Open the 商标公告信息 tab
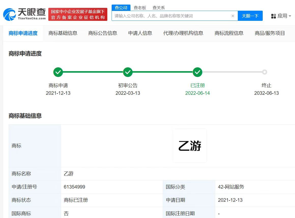The width and height of the screenshot is (295, 218). 102,33
